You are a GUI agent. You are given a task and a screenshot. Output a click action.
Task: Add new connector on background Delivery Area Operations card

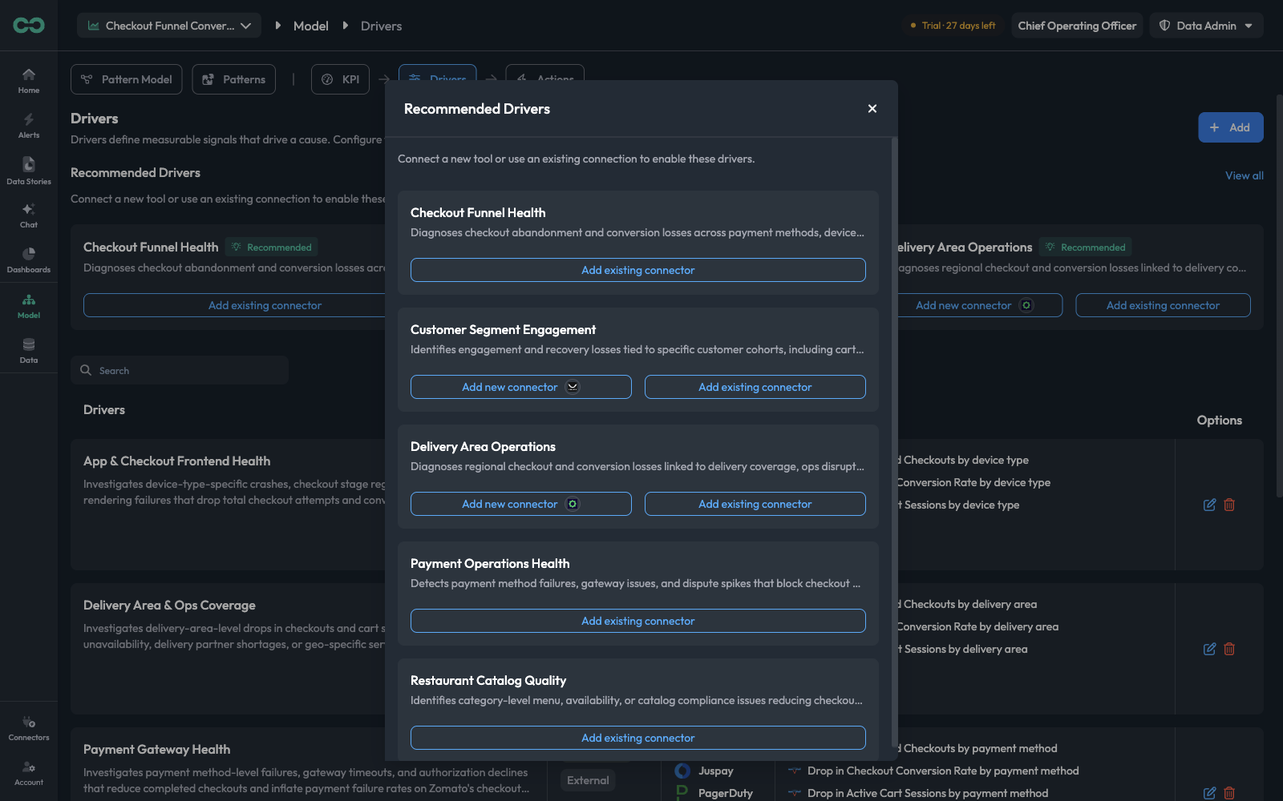980,305
